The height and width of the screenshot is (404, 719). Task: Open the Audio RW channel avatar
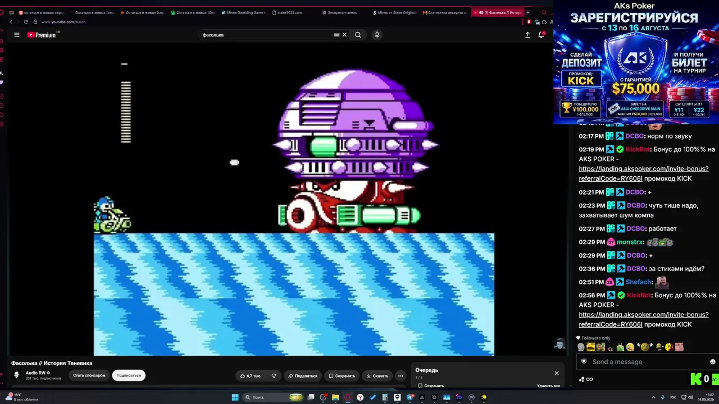tap(17, 375)
